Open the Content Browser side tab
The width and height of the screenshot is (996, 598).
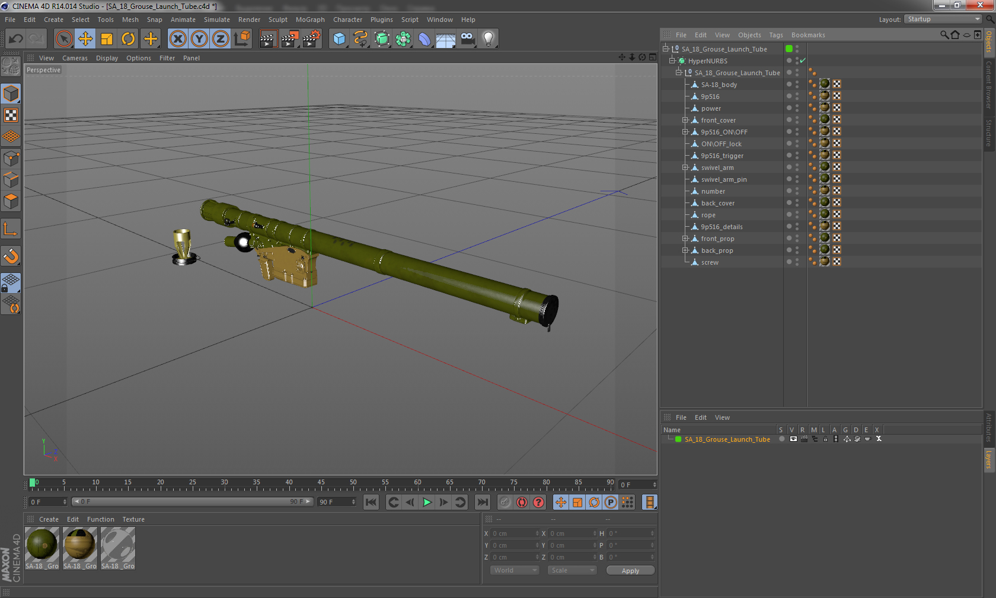(989, 85)
